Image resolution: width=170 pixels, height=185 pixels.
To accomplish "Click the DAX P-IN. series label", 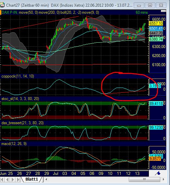I will 10,12.
